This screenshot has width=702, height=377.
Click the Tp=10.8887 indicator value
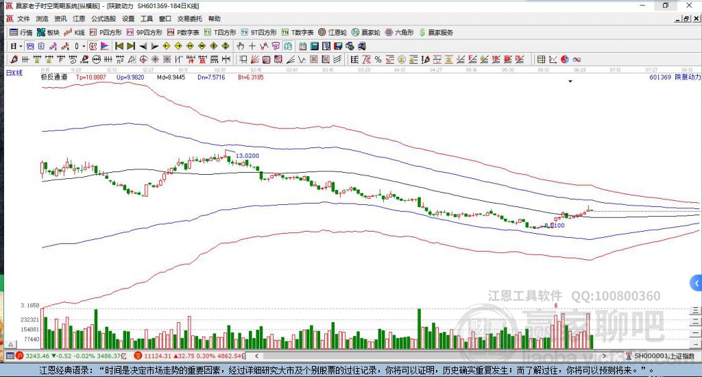pyautogui.click(x=91, y=77)
